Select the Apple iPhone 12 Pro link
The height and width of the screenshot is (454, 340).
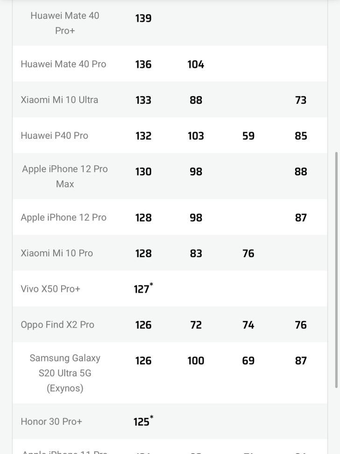[64, 218]
